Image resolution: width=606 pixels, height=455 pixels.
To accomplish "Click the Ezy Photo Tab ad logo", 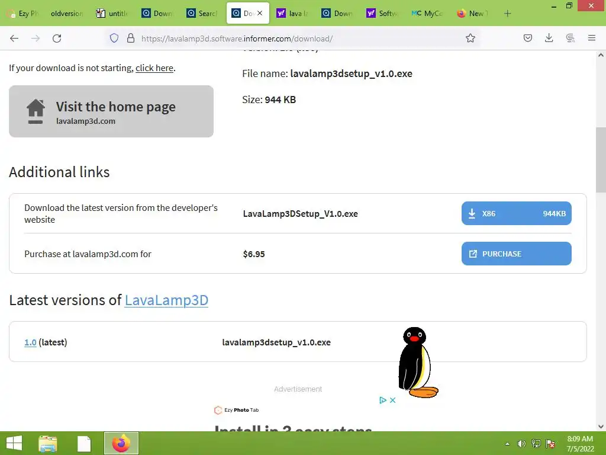I will [x=237, y=410].
